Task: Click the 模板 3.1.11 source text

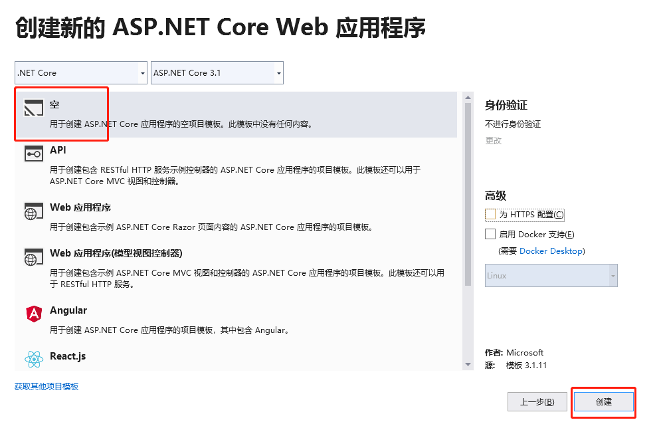Action: point(526,365)
